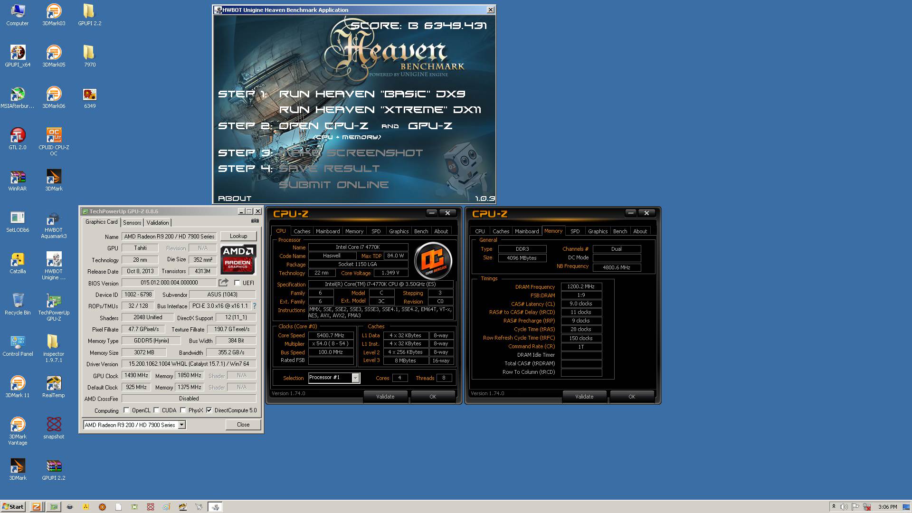The width and height of the screenshot is (912, 513).
Task: Click the DRAM Frequency value 1200.2 MHz
Action: click(581, 287)
